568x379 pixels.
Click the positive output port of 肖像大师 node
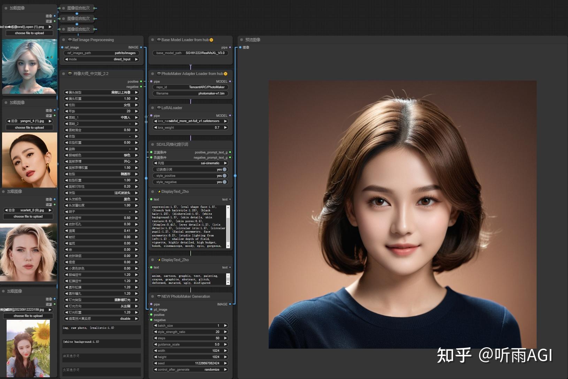click(x=141, y=81)
